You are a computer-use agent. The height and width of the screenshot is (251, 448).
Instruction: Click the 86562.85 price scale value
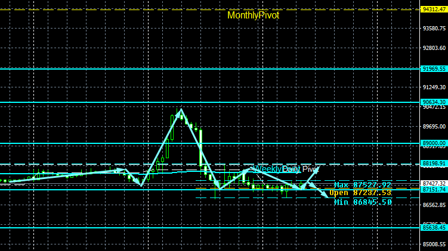(434, 205)
